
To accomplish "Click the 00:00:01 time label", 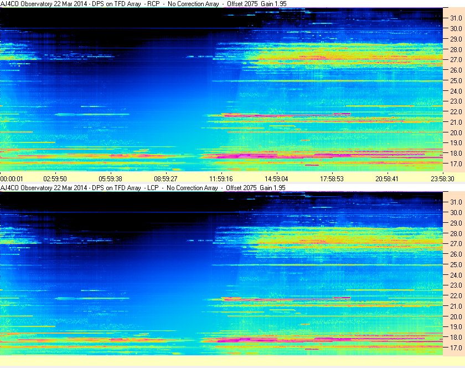I will pos(12,179).
